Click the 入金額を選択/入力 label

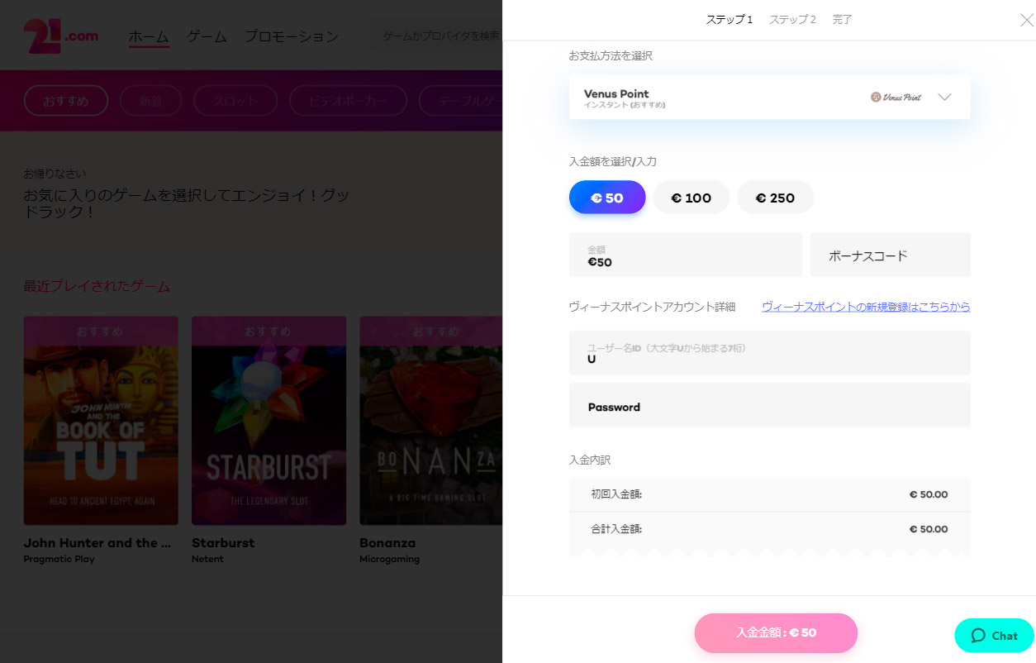coord(613,161)
